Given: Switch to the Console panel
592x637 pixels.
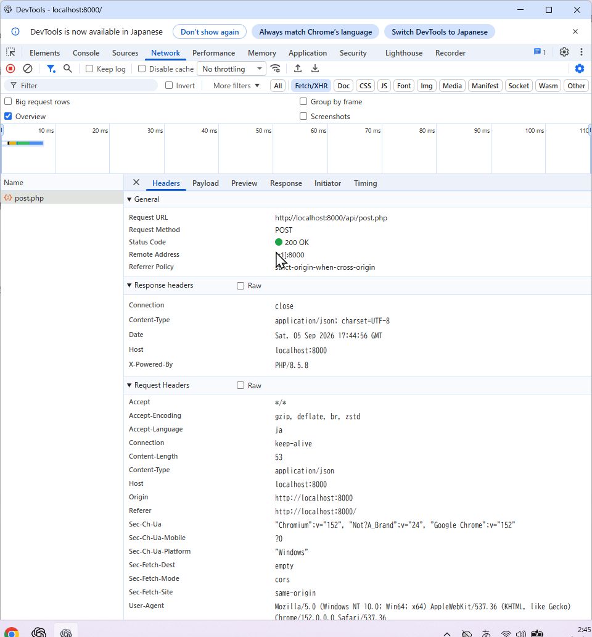Looking at the screenshot, I should point(86,53).
